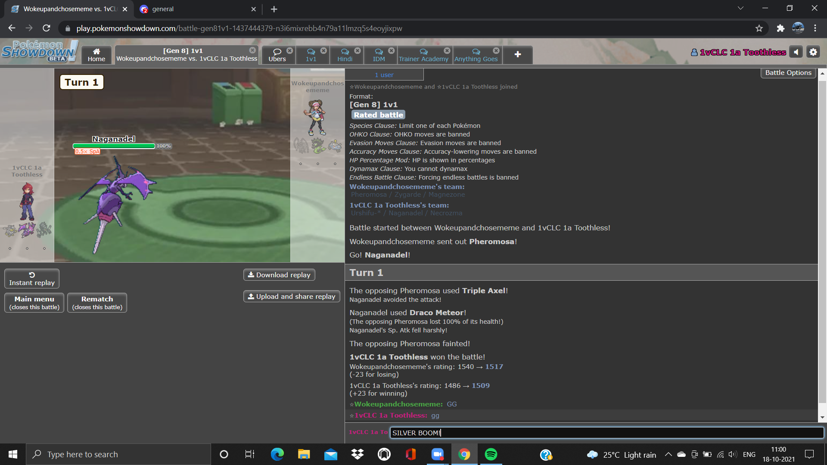The width and height of the screenshot is (827, 465).
Task: Request a Rematch
Action: click(x=97, y=303)
